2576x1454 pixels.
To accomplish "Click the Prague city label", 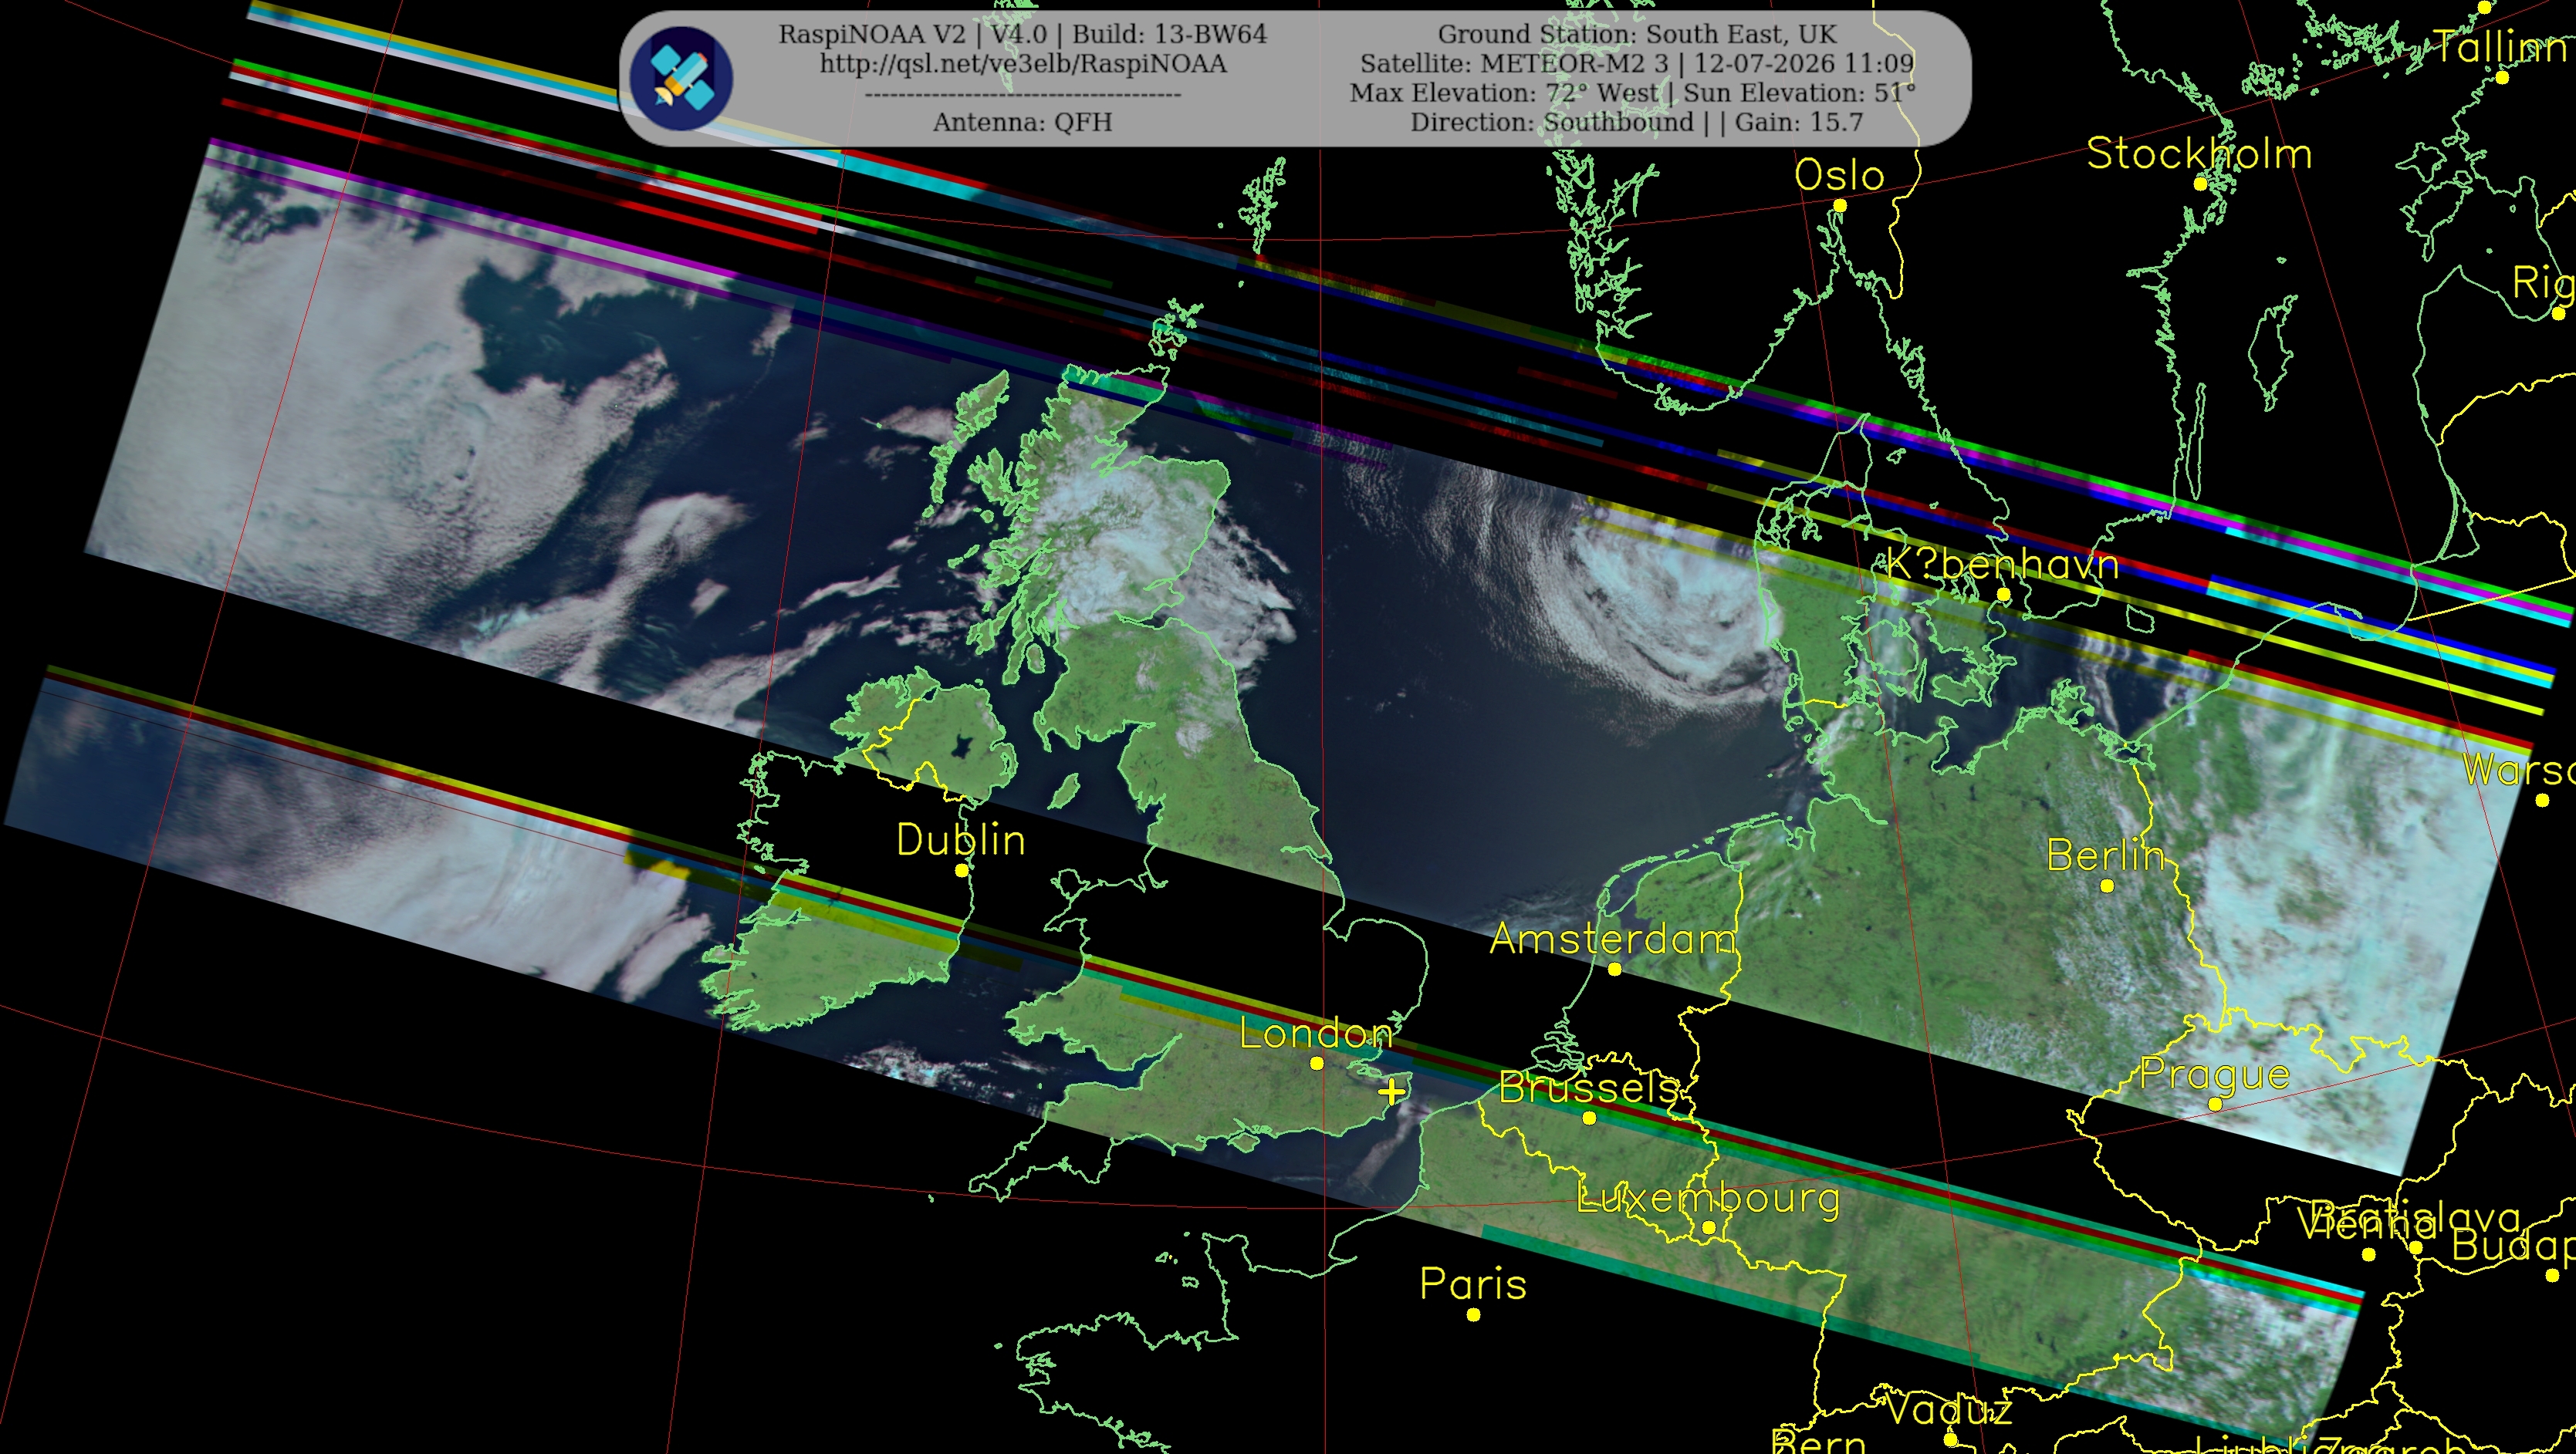I will pyautogui.click(x=2215, y=1074).
